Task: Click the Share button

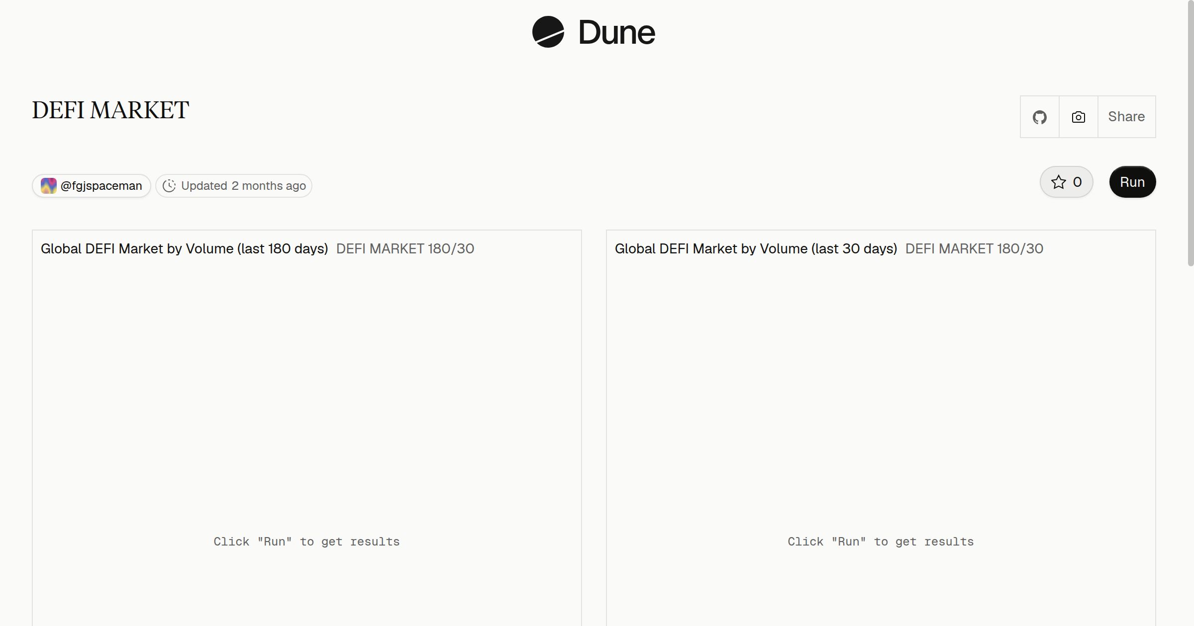Action: click(x=1126, y=117)
